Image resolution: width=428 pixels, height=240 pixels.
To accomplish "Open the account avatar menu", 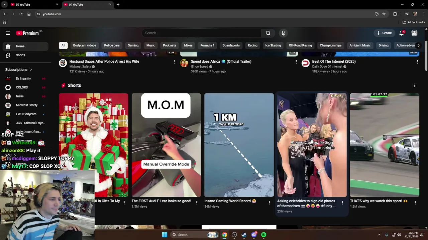I will tap(414, 33).
